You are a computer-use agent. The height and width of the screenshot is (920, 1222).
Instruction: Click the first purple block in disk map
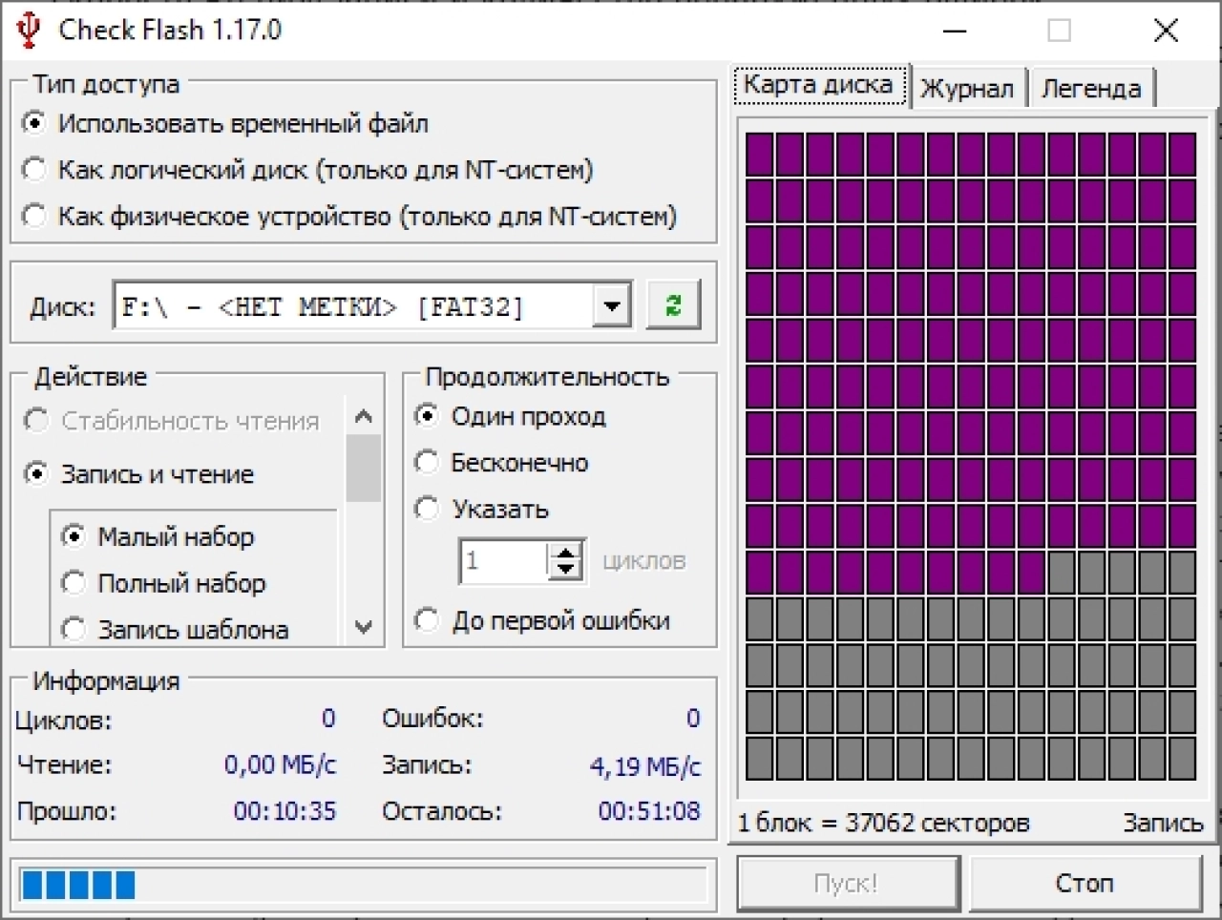point(759,154)
